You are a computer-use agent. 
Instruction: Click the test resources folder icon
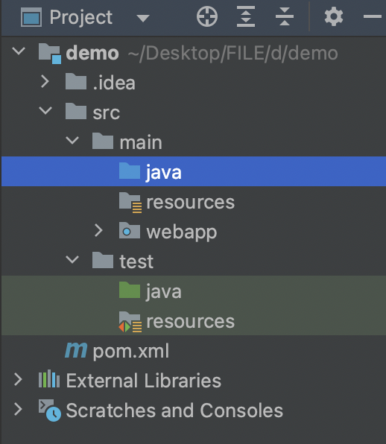tap(130, 322)
